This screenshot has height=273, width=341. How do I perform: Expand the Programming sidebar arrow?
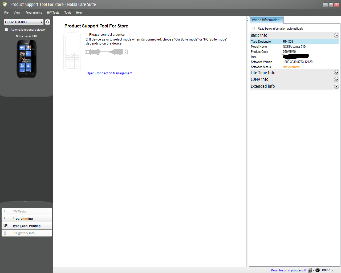tap(5, 218)
